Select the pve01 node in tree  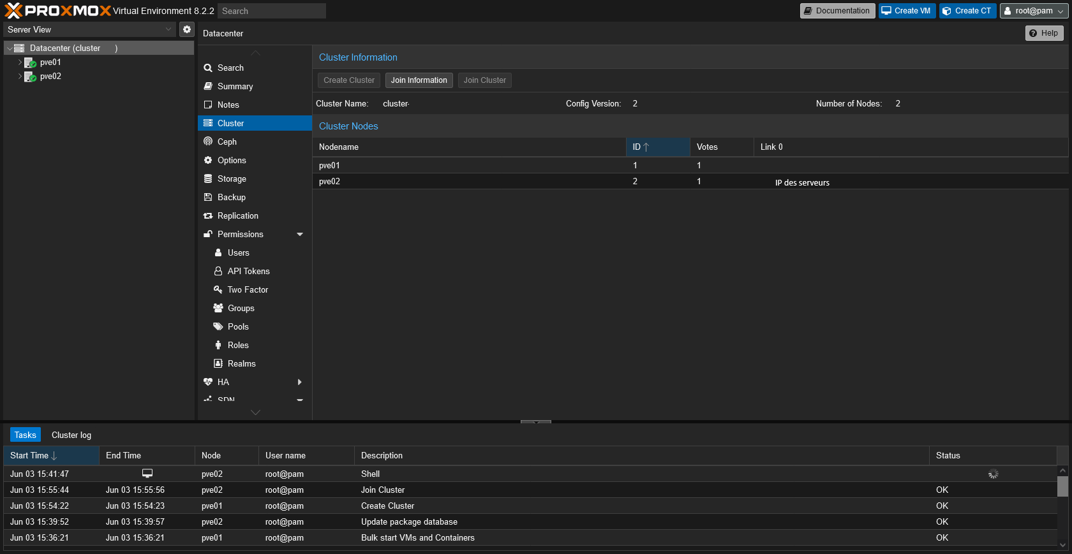(x=50, y=62)
